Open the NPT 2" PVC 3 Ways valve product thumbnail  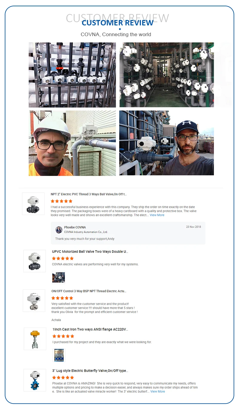[x=33, y=204]
